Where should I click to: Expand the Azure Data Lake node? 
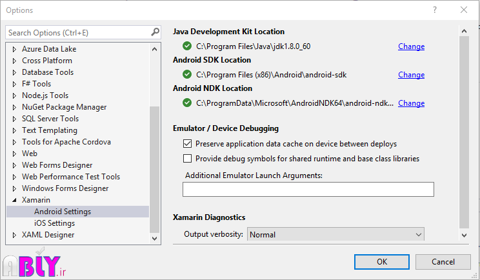[x=14, y=49]
